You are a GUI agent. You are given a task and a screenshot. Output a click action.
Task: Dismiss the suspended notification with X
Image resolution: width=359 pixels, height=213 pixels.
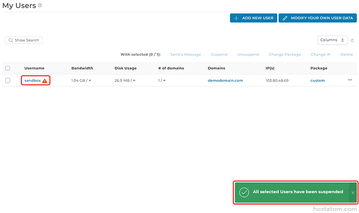[x=353, y=193]
